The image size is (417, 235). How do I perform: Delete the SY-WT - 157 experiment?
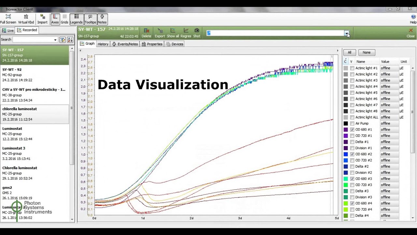click(x=146, y=33)
